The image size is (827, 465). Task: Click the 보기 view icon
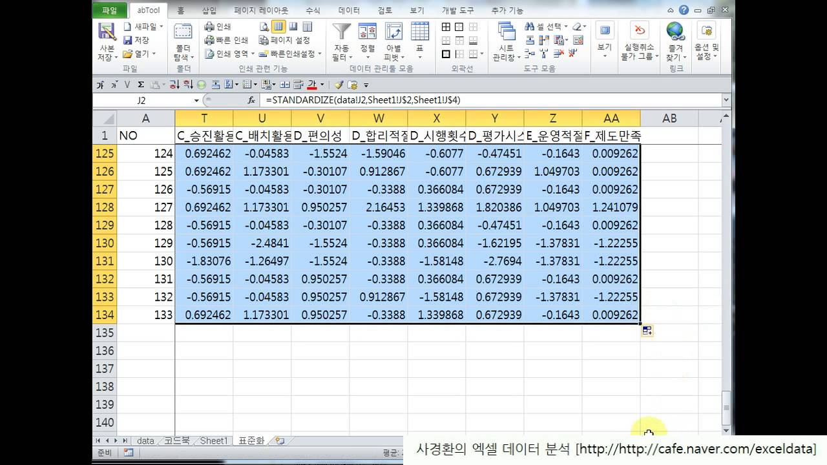(x=605, y=31)
